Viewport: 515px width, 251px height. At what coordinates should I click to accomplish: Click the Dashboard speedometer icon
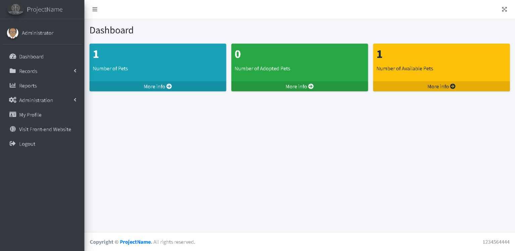coord(13,57)
